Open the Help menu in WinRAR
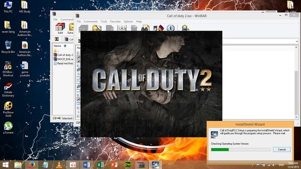The width and height of the screenshot is (301, 169). click(x=139, y=22)
